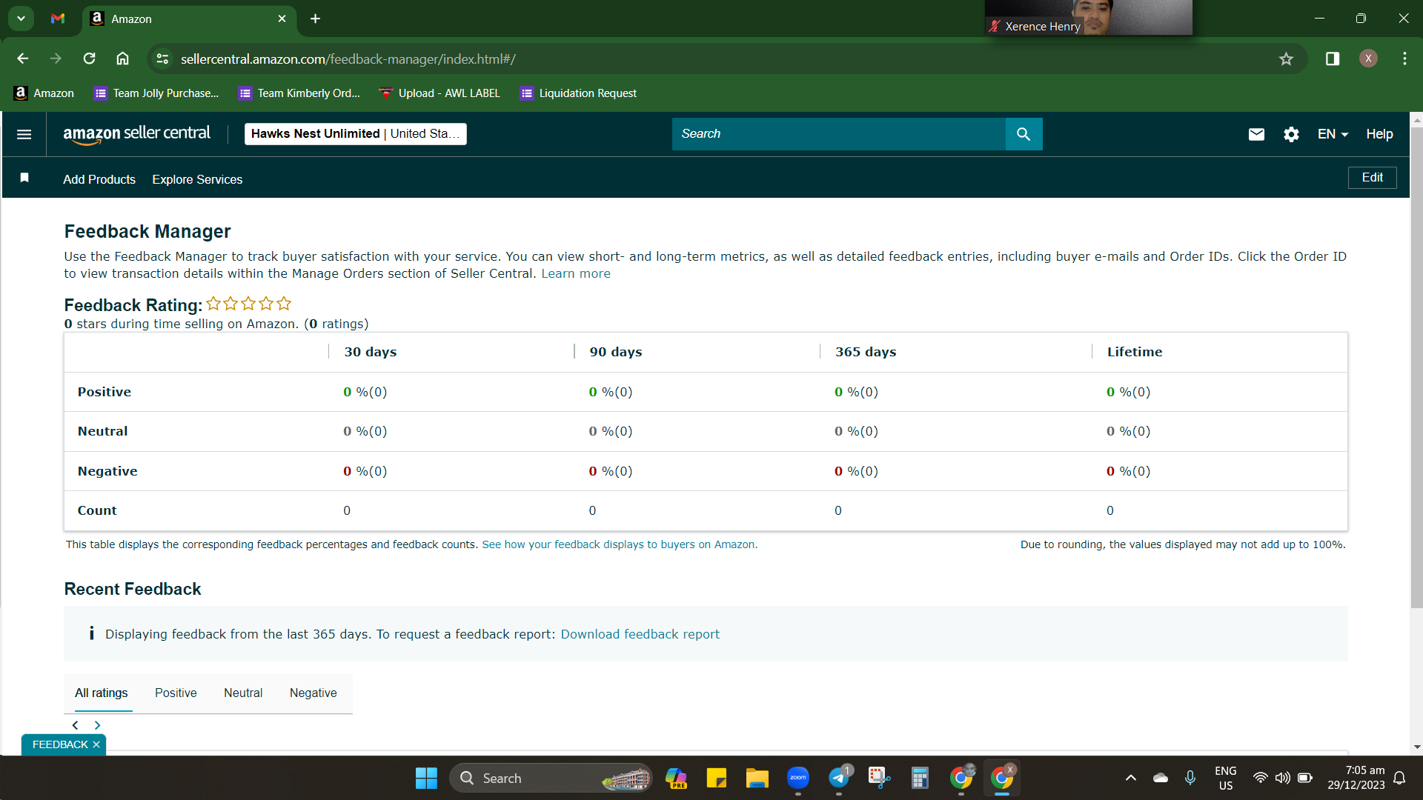Viewport: 1423px width, 800px height.
Task: Open the Seller Central hamburger menu
Action: 24,134
